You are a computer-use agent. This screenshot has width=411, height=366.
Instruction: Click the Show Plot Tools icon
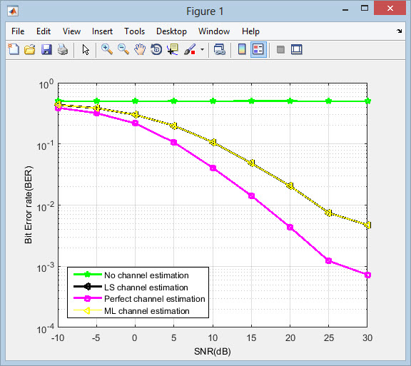[x=296, y=49]
